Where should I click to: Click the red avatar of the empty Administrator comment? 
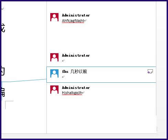tap(54, 57)
